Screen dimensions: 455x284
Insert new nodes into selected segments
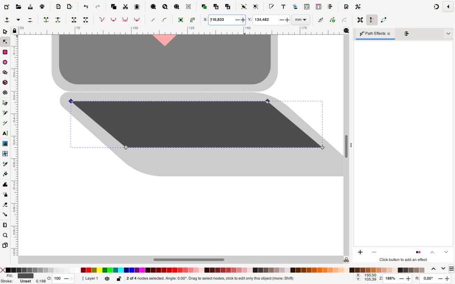click(7, 20)
